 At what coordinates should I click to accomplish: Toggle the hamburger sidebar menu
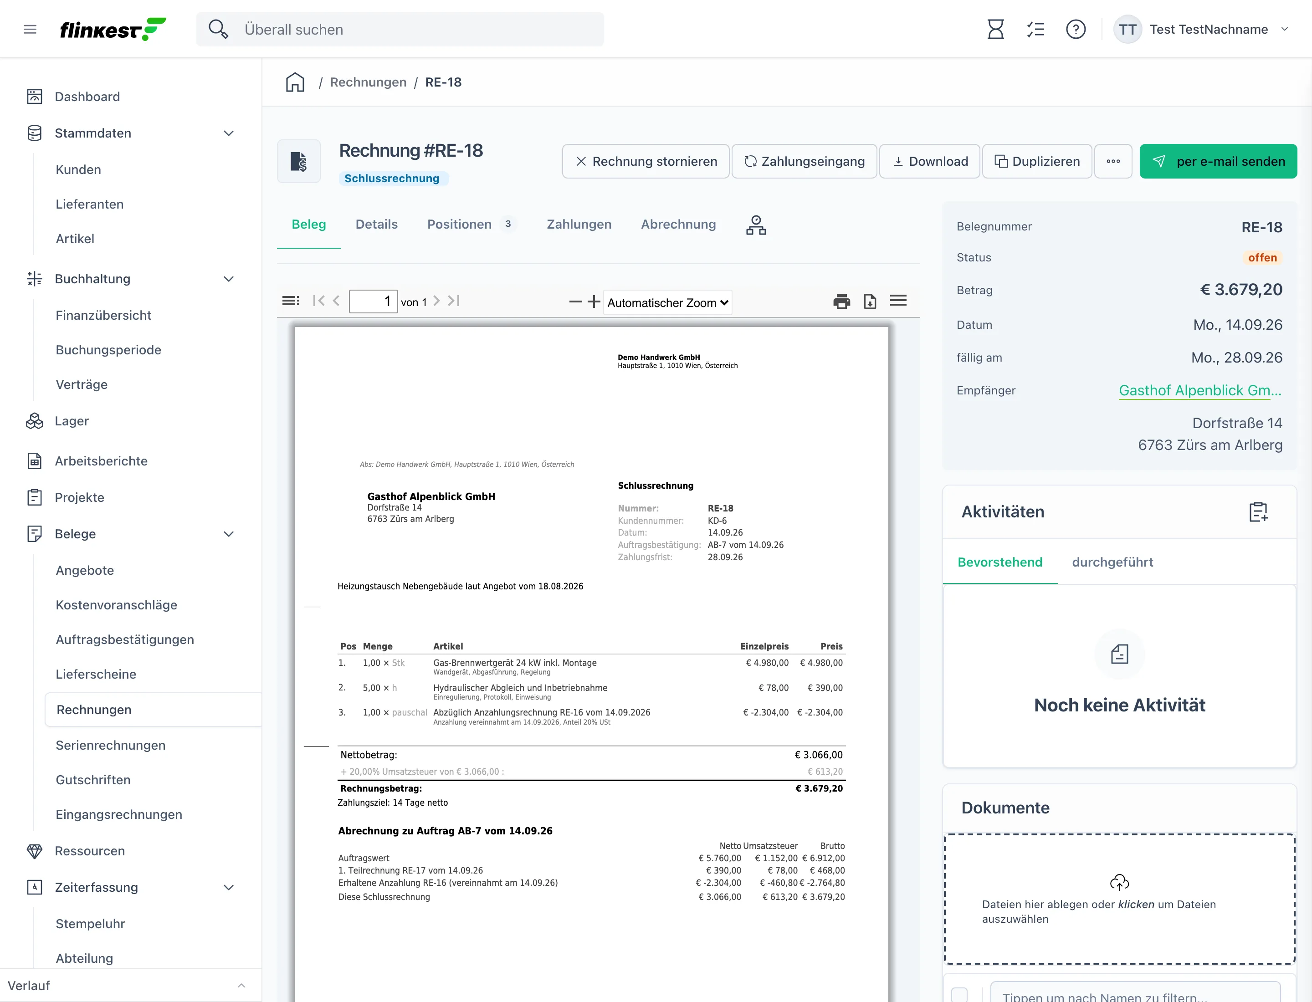[30, 29]
